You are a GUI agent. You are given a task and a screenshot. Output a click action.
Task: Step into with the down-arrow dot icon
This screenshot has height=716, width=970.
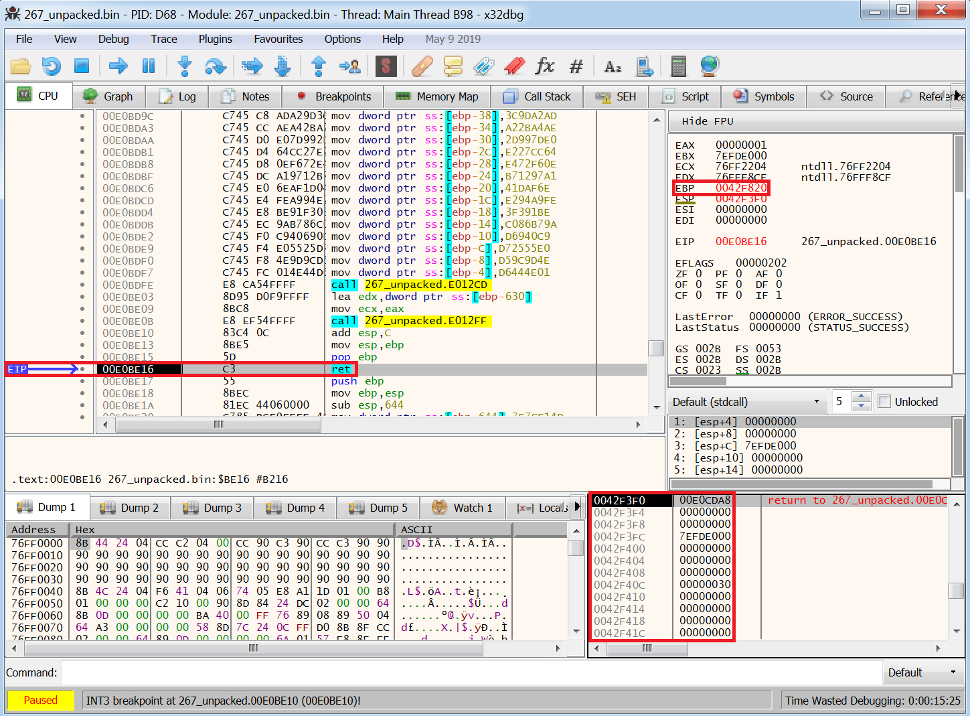point(185,66)
